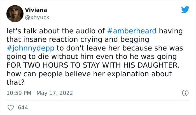This screenshot has width=196, height=115.
Task: Click the final word "that?" in tweet
Action: (15, 82)
